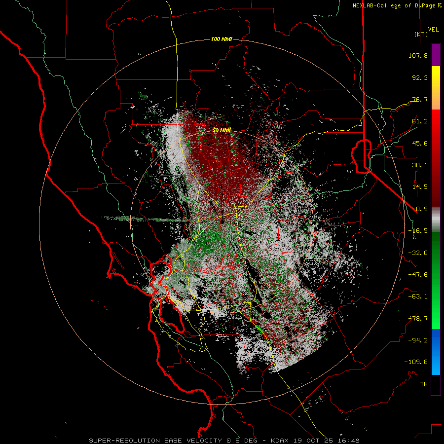Click the 100 NMI range ring label
This screenshot has width=444, height=444.
[x=222, y=39]
